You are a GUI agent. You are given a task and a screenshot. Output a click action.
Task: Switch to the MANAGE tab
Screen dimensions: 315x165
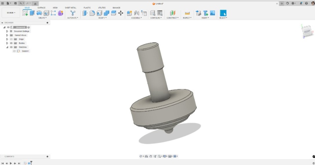tap(116, 8)
